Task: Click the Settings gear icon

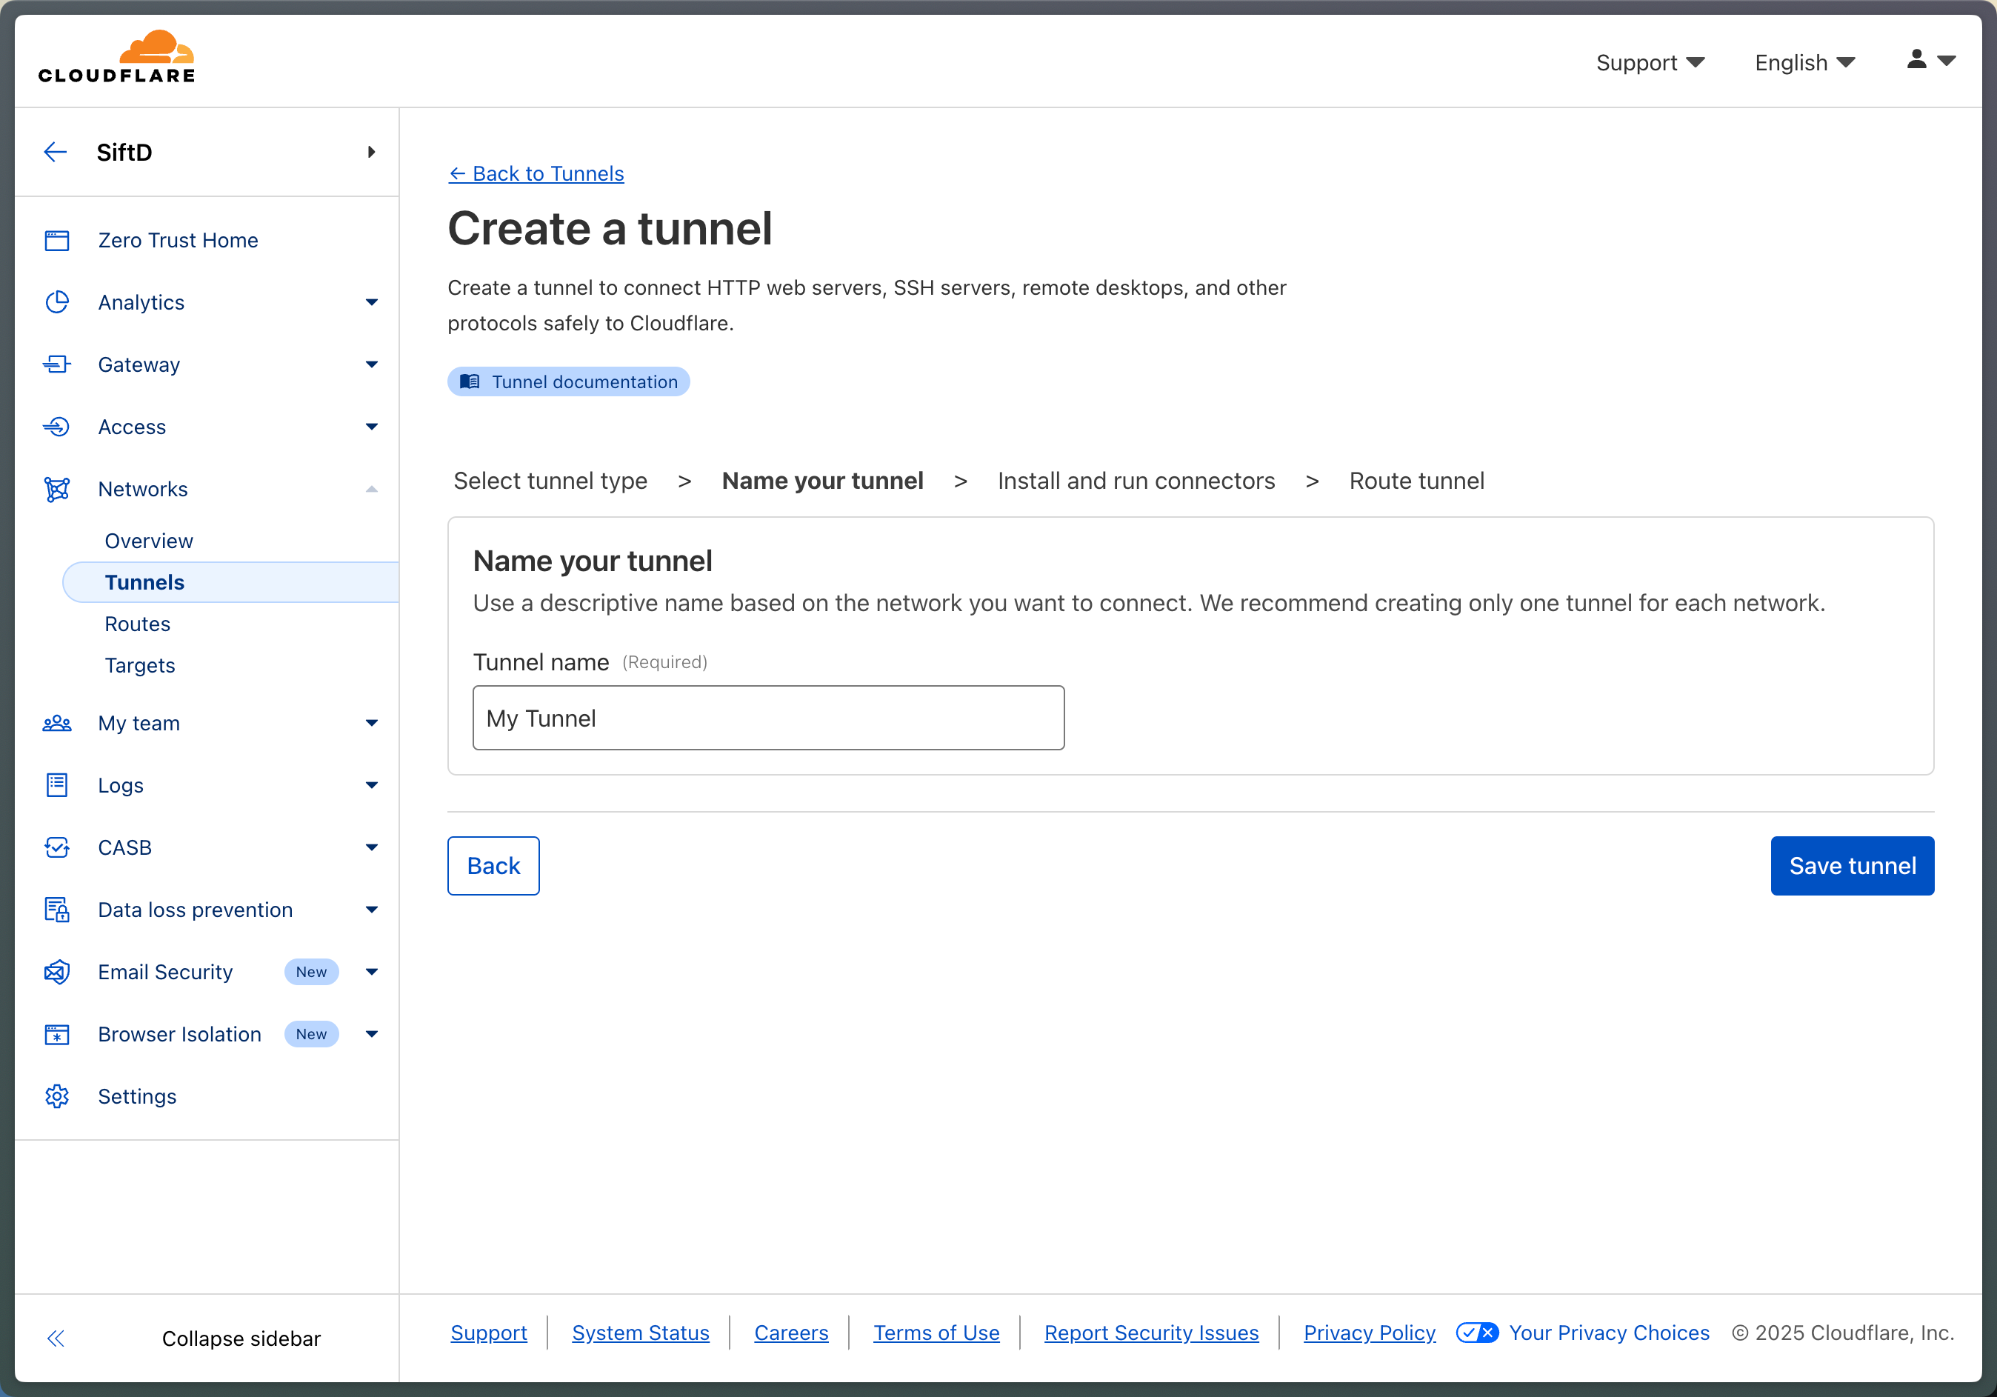Action: point(56,1096)
